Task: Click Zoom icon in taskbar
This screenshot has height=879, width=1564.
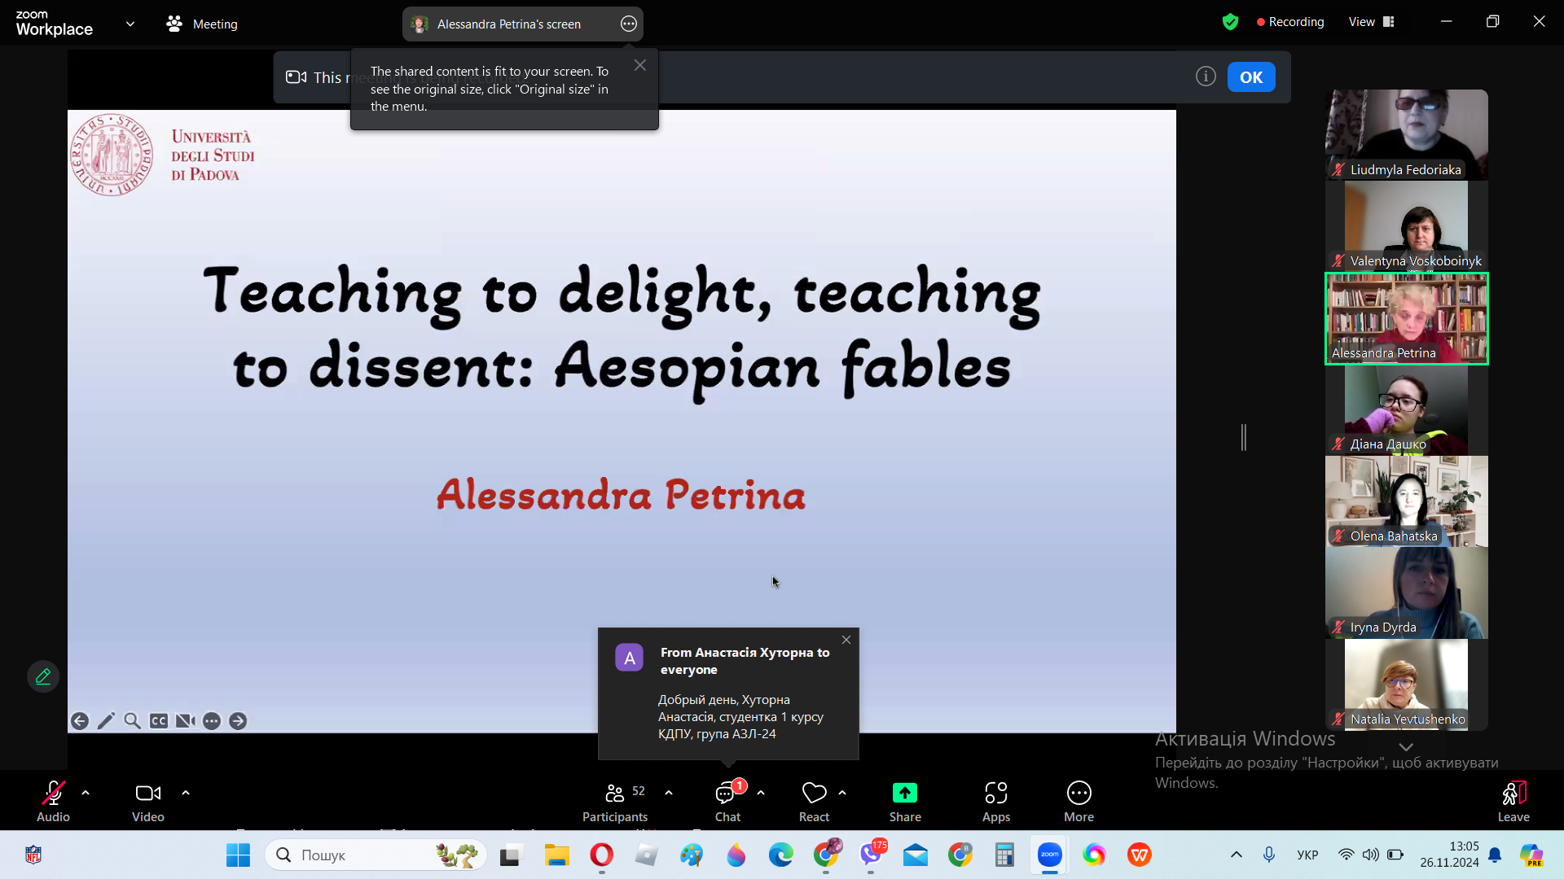Action: tap(1049, 855)
